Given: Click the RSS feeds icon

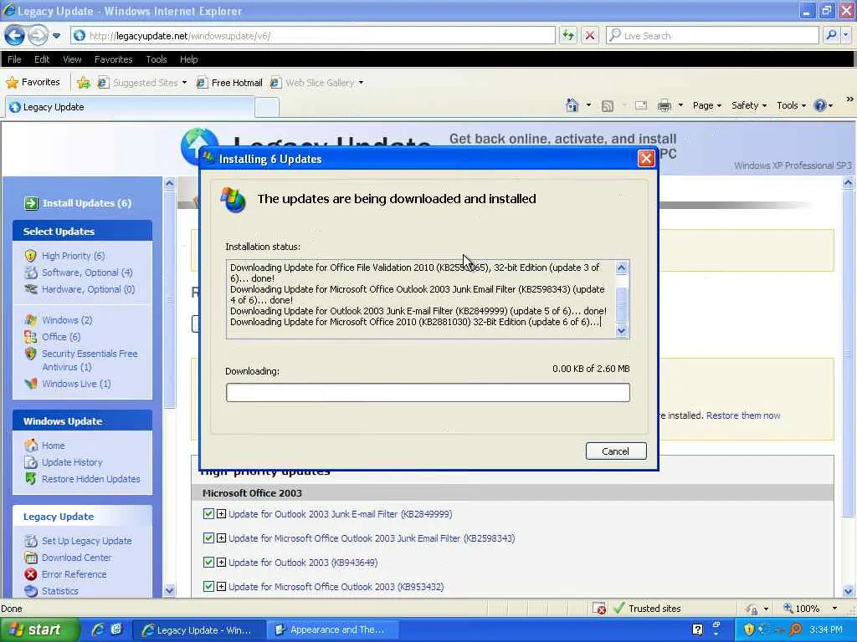Looking at the screenshot, I should coord(608,105).
